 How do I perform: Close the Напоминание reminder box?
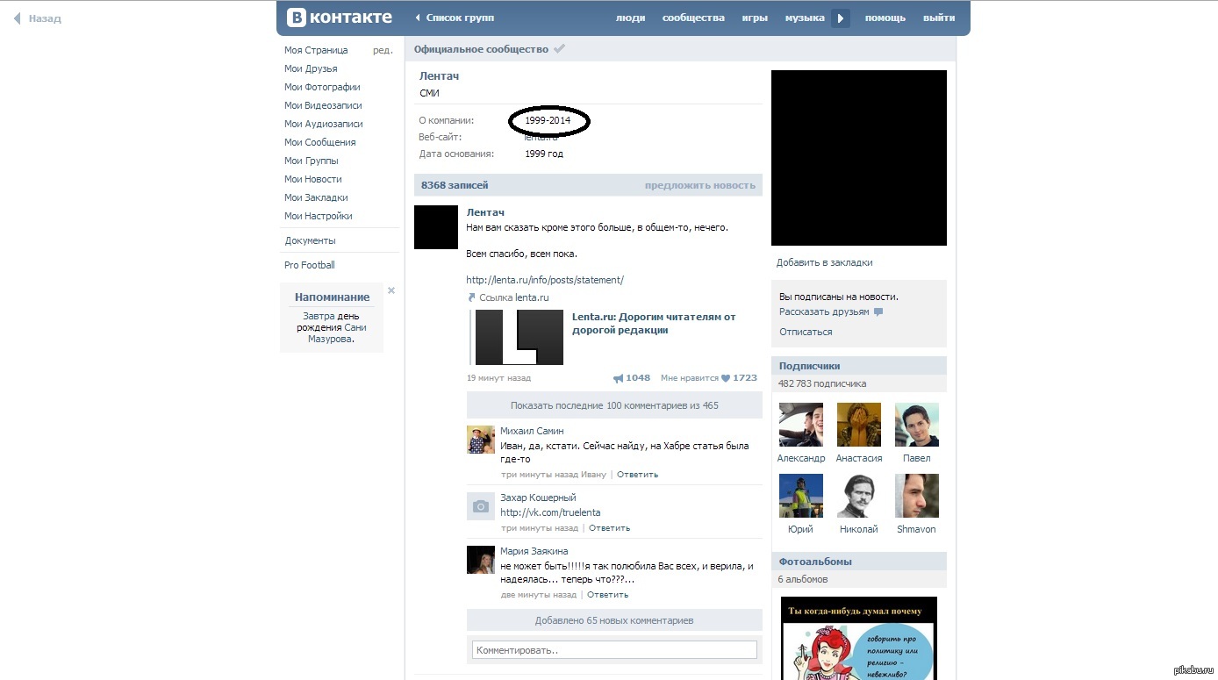(x=391, y=290)
